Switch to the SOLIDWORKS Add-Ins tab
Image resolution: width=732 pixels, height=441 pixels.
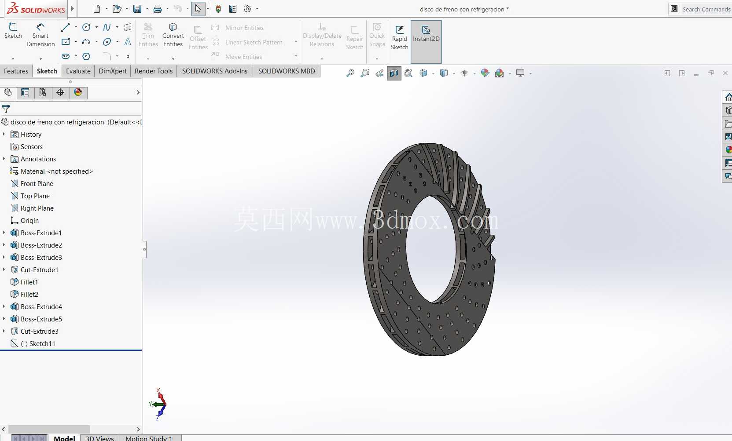[215, 71]
